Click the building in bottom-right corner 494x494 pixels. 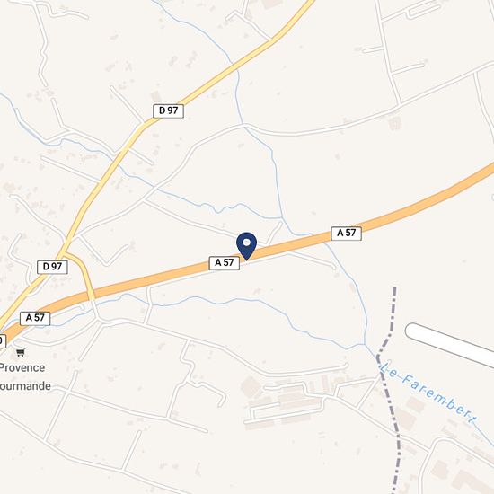pos(471,482)
